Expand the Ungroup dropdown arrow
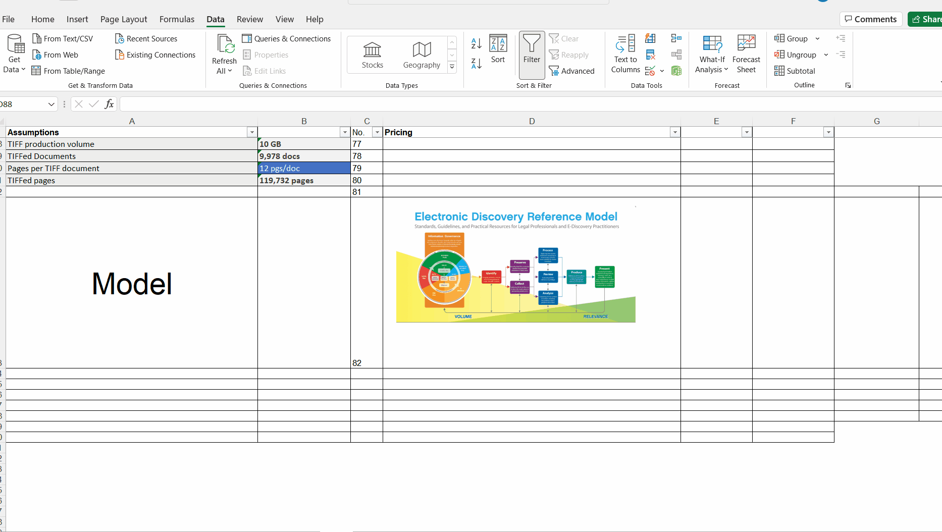Image resolution: width=942 pixels, height=532 pixels. [826, 55]
